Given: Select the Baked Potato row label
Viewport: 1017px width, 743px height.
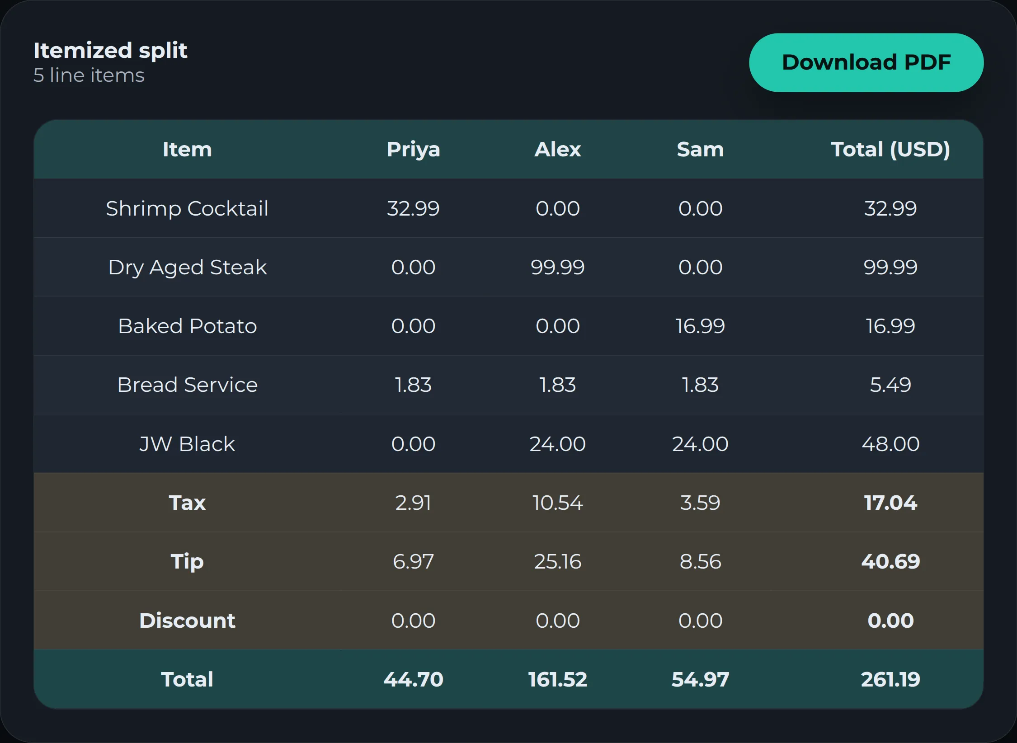Looking at the screenshot, I should coord(187,326).
